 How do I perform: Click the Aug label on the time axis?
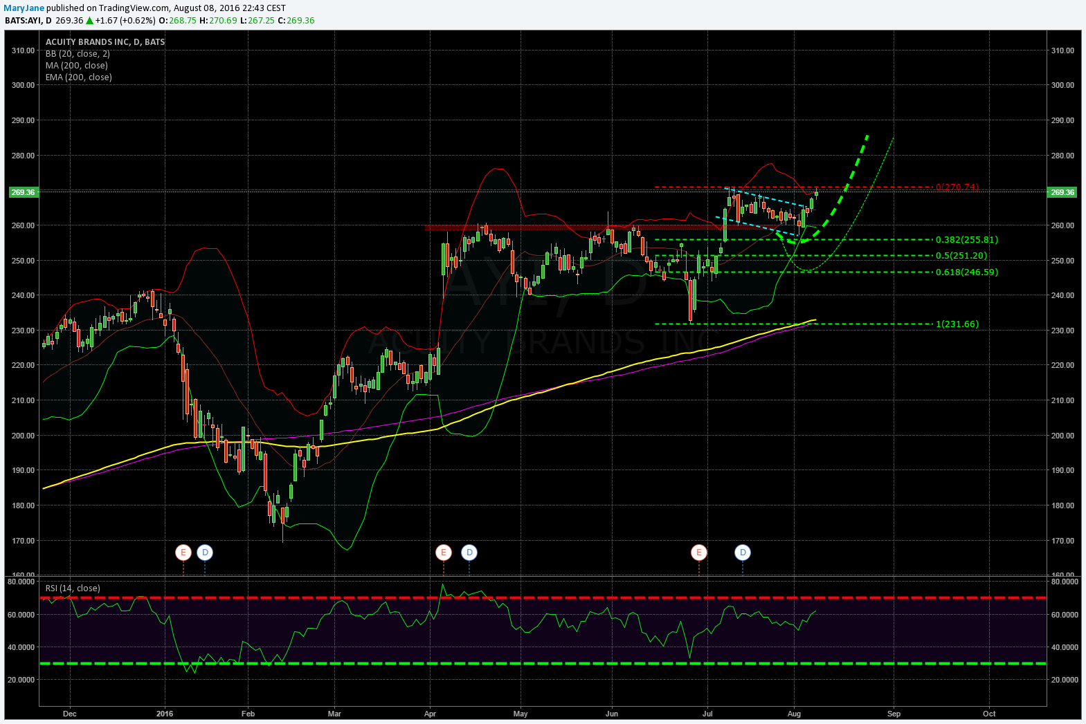[x=795, y=714]
